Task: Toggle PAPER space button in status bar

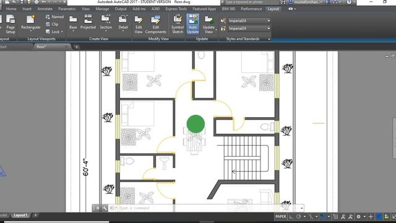Action: coord(280,216)
